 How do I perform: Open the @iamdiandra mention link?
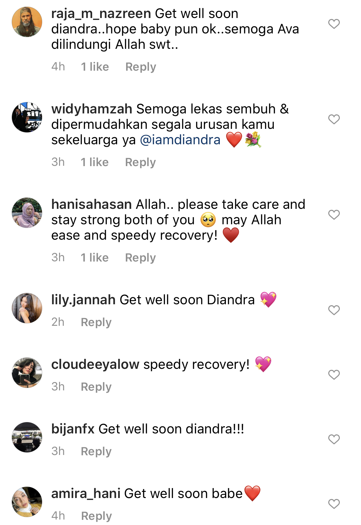coord(180,140)
